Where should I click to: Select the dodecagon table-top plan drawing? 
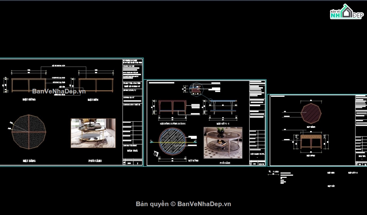(29, 132)
